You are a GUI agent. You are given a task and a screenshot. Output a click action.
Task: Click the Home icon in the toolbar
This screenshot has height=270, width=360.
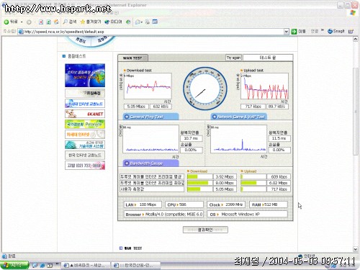pyautogui.click(x=56, y=22)
